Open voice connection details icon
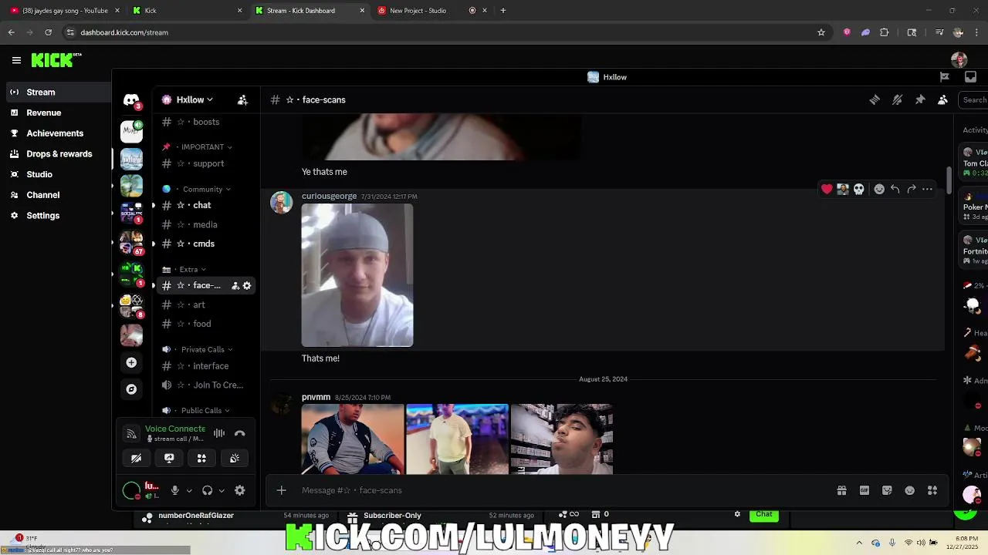 coord(131,434)
